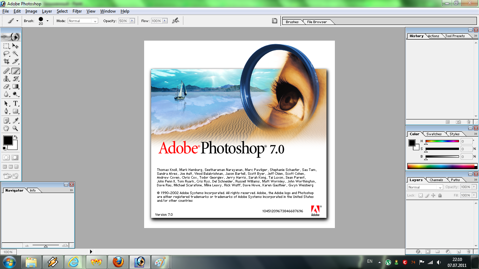Viewport: 479px width, 269px height.
Task: Select the Dodge tool
Action: 15,94
